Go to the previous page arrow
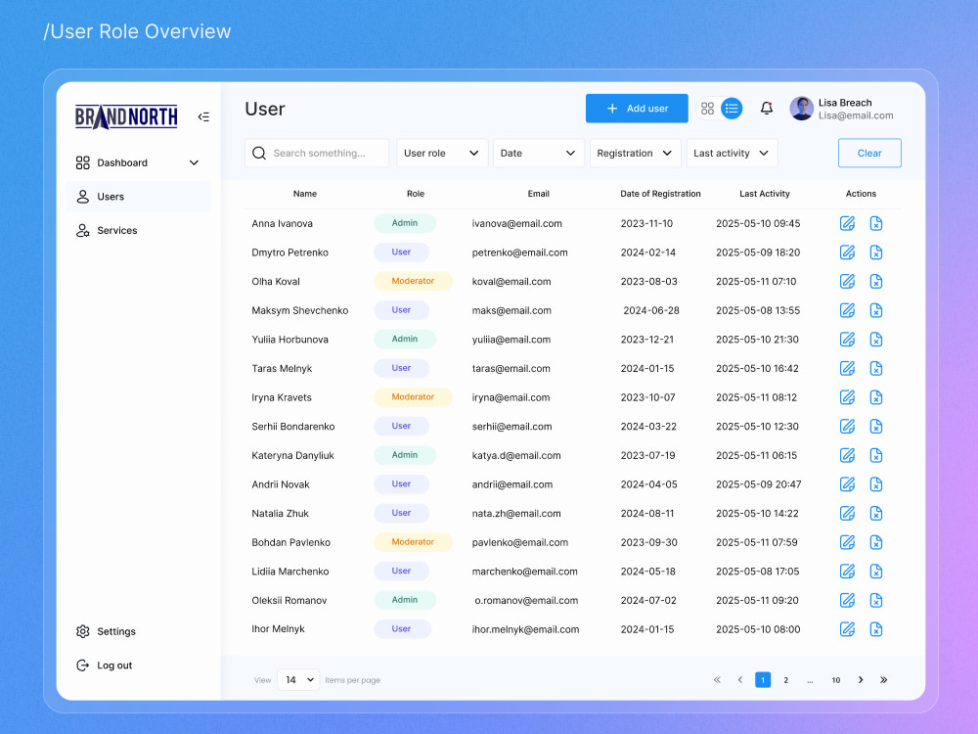This screenshot has width=978, height=734. click(x=740, y=680)
